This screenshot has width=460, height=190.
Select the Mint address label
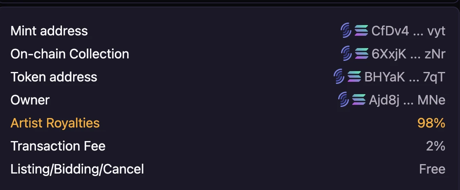pyautogui.click(x=49, y=30)
